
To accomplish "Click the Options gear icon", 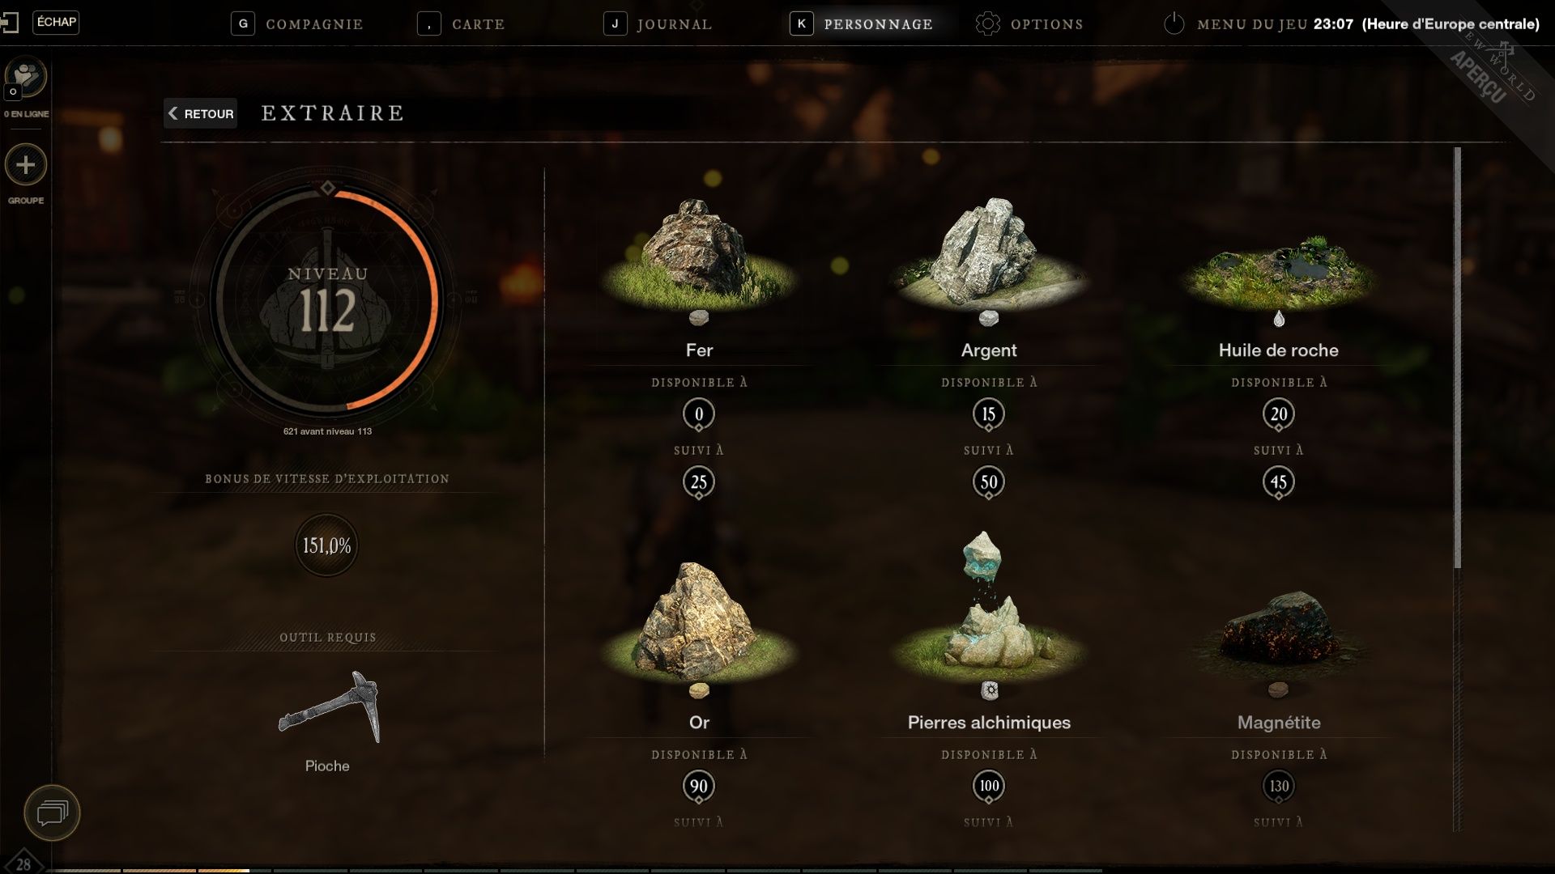I will pos(987,23).
